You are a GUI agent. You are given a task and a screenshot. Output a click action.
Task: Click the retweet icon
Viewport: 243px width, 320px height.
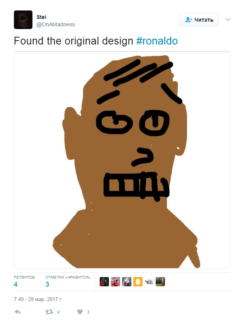[x=49, y=312]
